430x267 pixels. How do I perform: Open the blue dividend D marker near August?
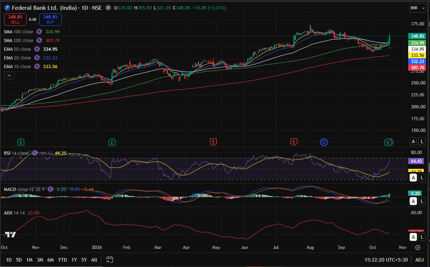[x=324, y=142]
